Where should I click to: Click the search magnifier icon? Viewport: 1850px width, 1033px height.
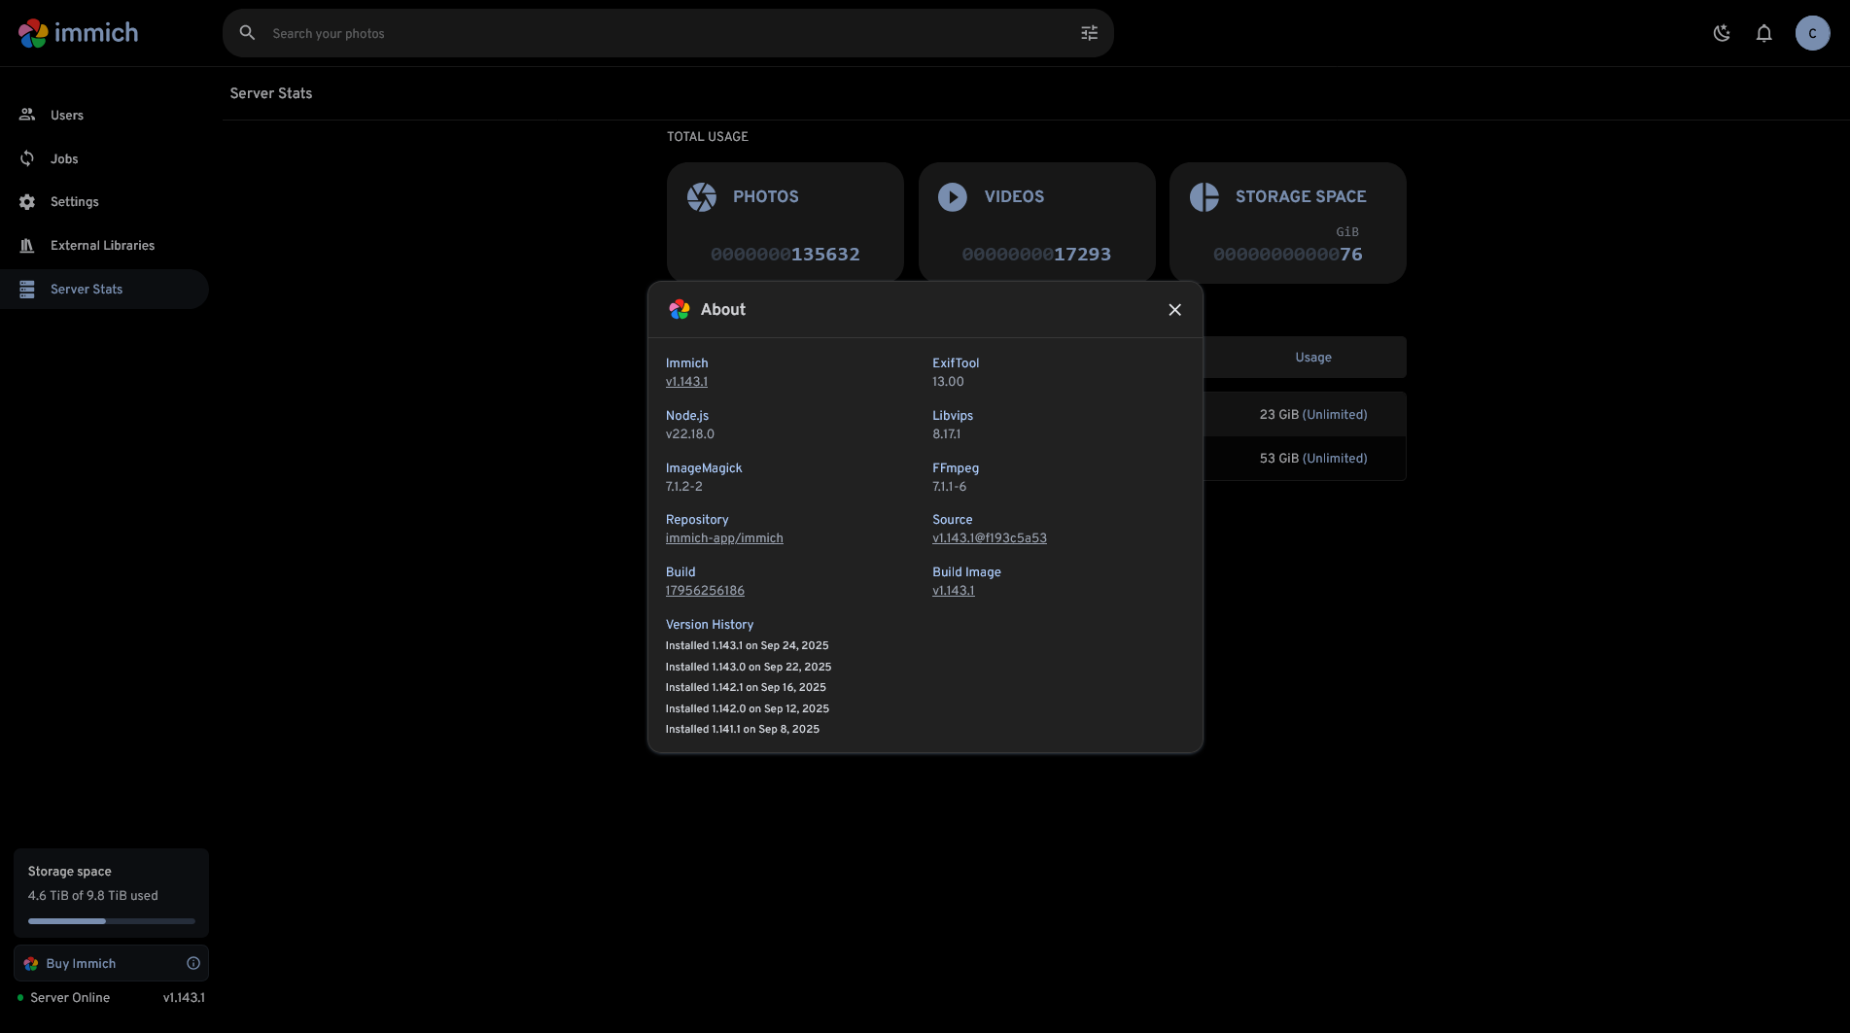pos(248,33)
